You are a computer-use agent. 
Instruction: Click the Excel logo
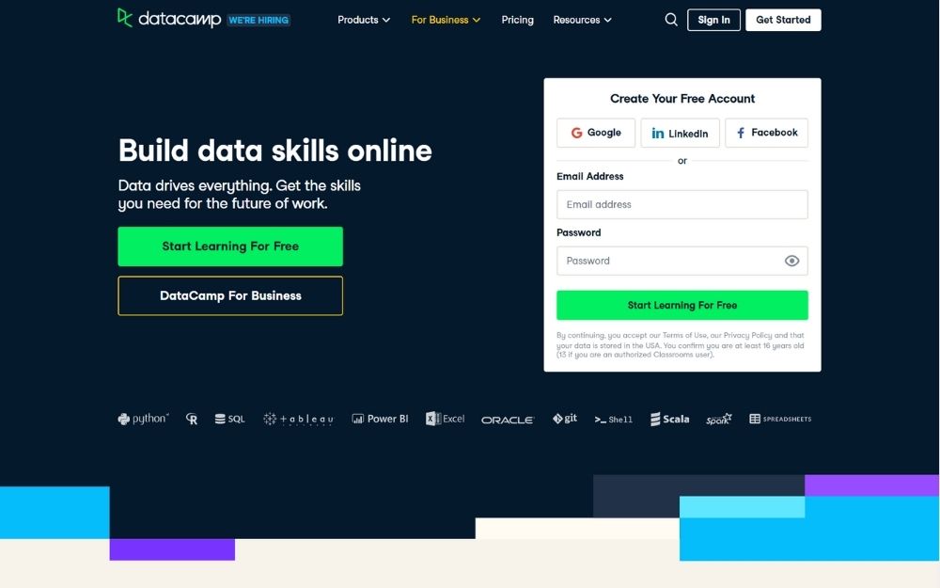445,419
